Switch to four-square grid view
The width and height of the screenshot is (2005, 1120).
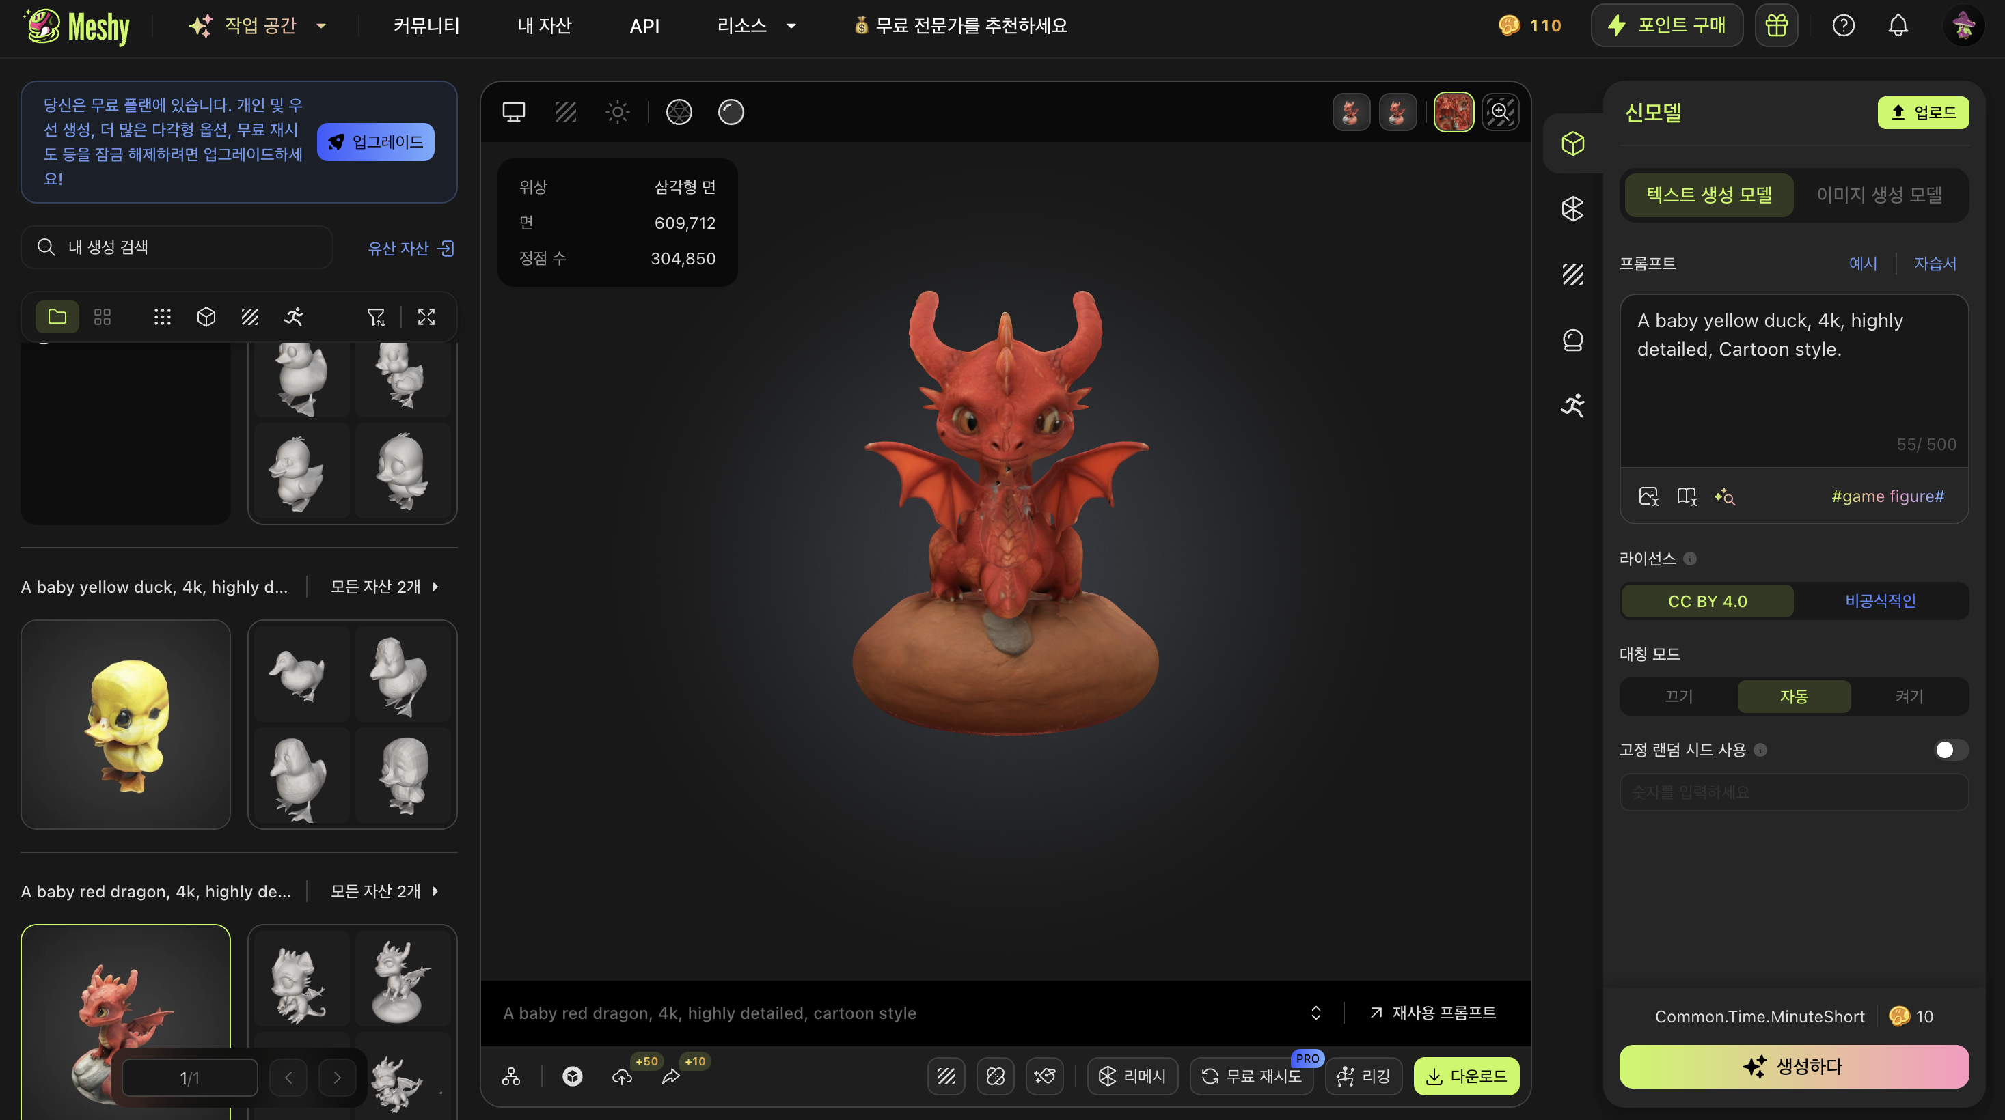coord(102,317)
